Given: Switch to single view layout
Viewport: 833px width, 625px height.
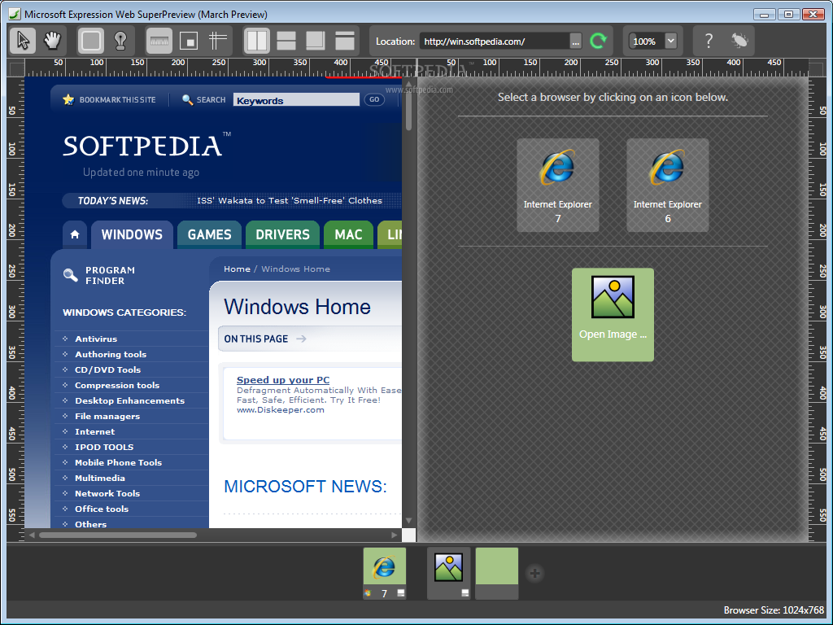Looking at the screenshot, I should point(345,41).
